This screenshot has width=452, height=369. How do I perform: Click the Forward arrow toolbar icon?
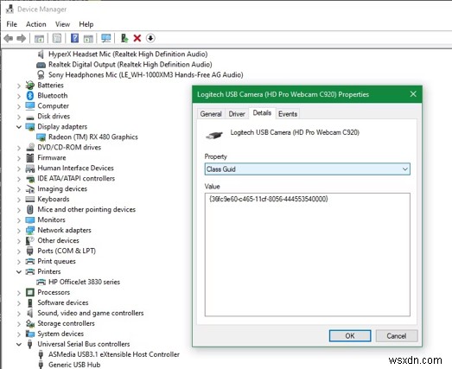coord(22,38)
